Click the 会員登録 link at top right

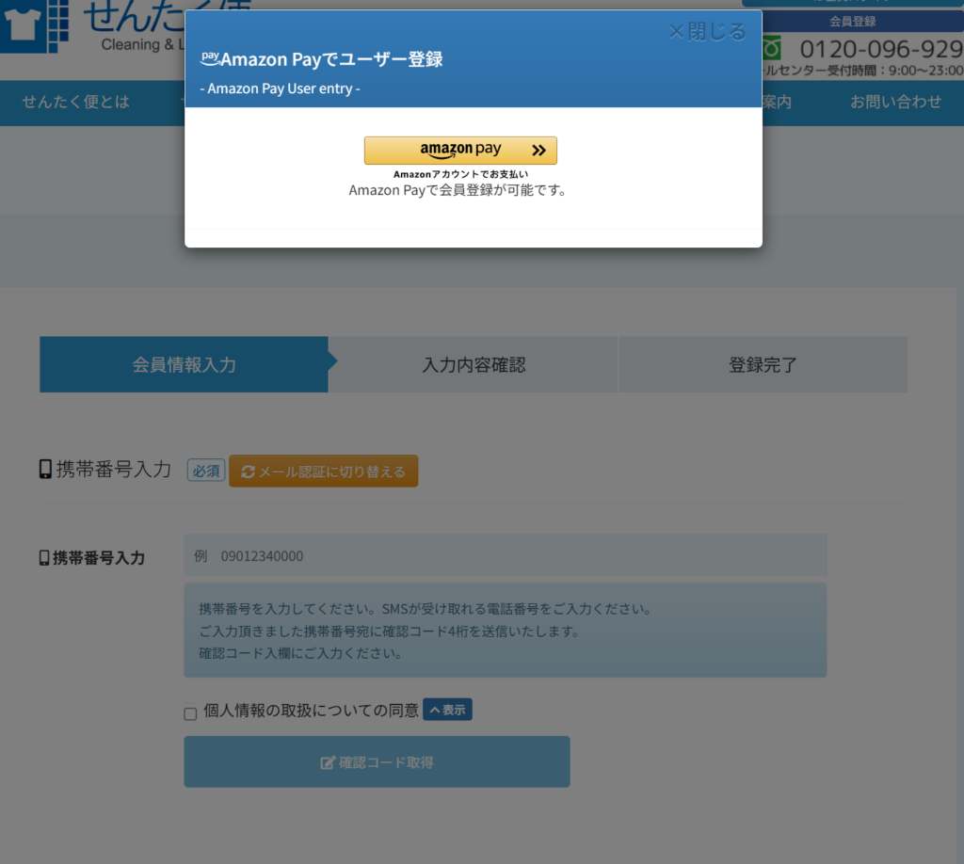tap(853, 22)
